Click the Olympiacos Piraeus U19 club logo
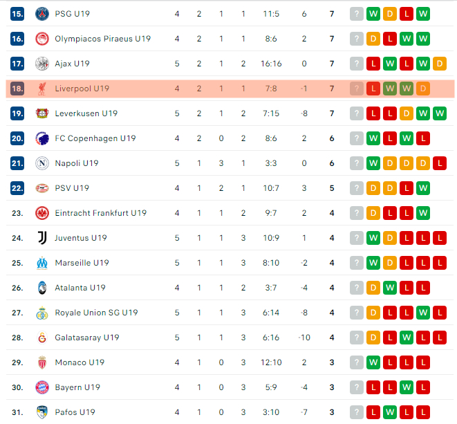 pos(41,39)
